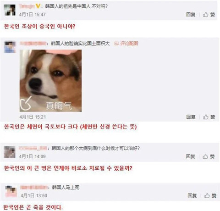Open the blurred username of the first commenter

click(27, 6)
